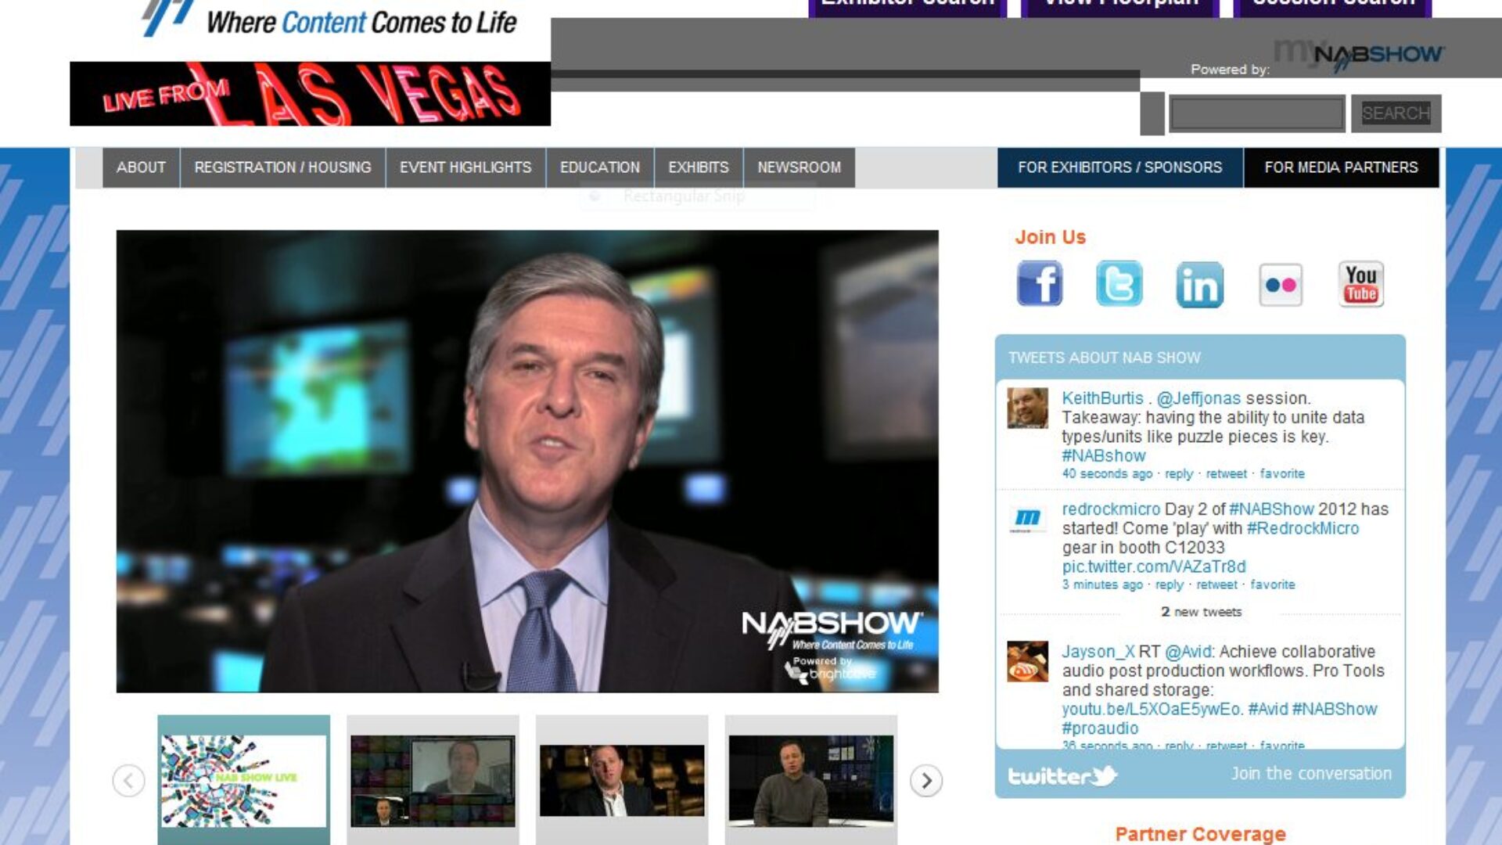This screenshot has width=1502, height=845.
Task: Select the FOR MEDIA PARTNERS tab
Action: coord(1340,167)
